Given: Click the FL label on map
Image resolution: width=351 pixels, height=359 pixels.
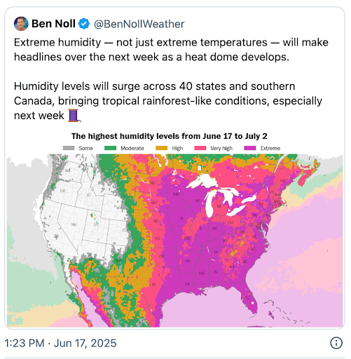Looking at the screenshot, I should click(x=247, y=298).
